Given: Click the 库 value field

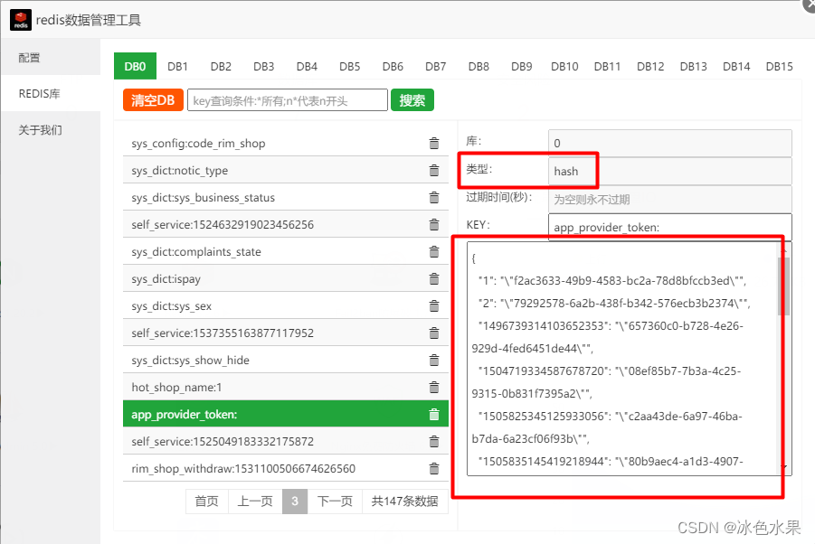Looking at the screenshot, I should [x=670, y=143].
